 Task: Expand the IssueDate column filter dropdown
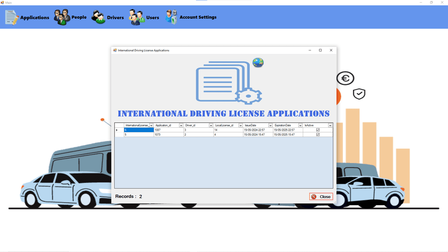[x=270, y=126]
